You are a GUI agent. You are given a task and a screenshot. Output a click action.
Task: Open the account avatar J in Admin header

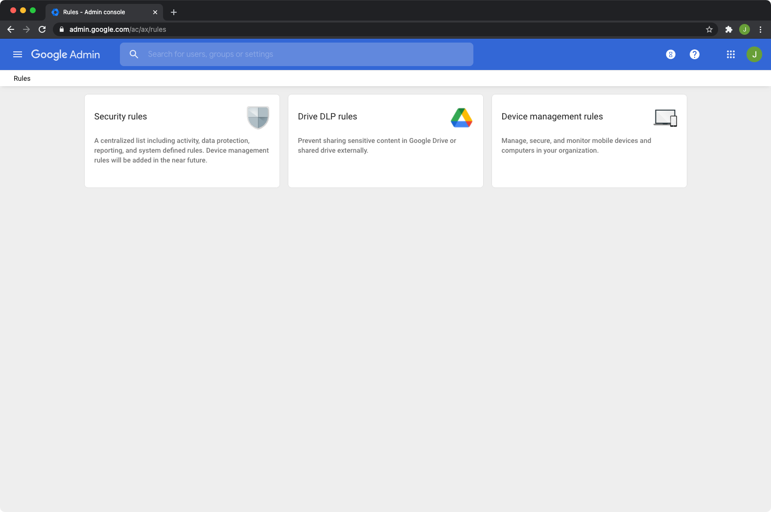click(754, 54)
